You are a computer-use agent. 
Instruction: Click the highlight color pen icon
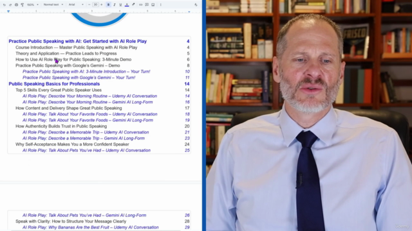pos(133,4)
